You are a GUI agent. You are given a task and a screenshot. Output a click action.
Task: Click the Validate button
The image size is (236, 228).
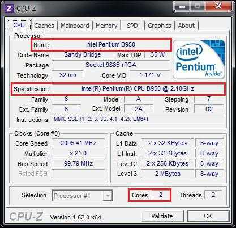(162, 216)
